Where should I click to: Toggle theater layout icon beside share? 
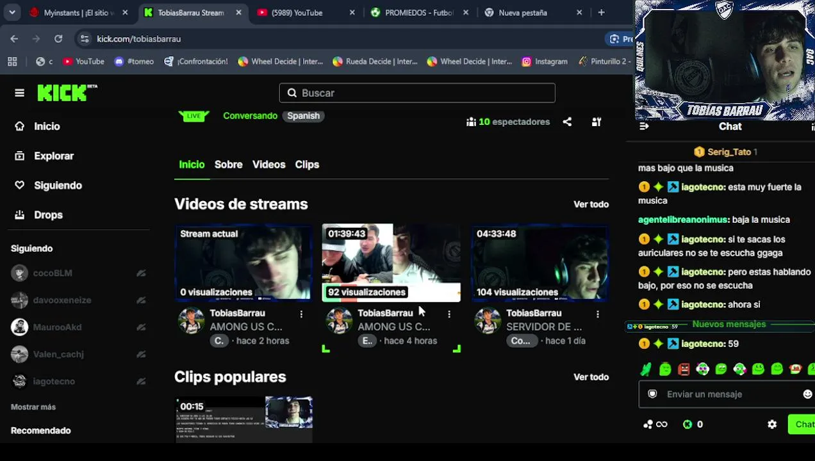tap(597, 122)
